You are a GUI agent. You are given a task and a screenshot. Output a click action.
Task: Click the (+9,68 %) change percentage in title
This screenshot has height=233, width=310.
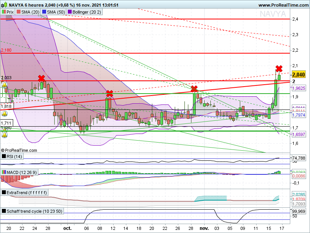(x=66, y=5)
